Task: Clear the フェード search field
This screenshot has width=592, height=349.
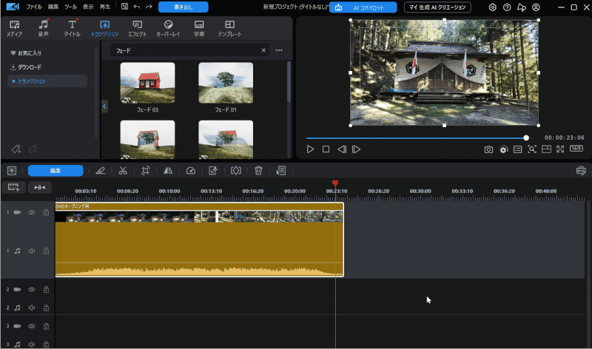Action: coord(263,50)
